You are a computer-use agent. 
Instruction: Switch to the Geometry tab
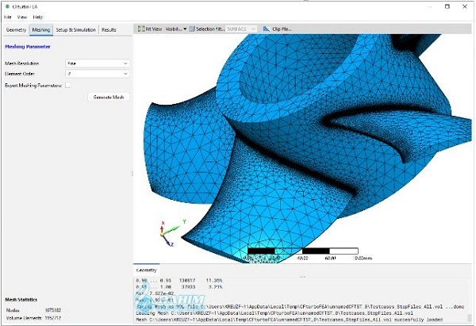click(x=16, y=30)
